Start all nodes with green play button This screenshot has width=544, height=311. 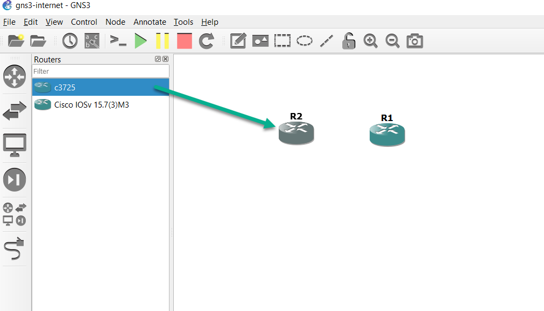pos(140,41)
